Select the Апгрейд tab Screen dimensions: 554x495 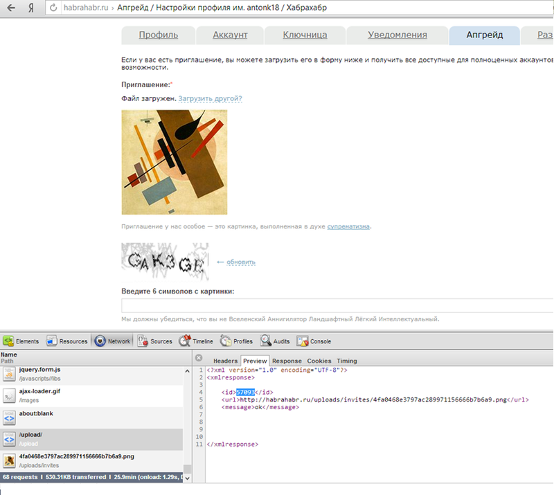pos(484,35)
